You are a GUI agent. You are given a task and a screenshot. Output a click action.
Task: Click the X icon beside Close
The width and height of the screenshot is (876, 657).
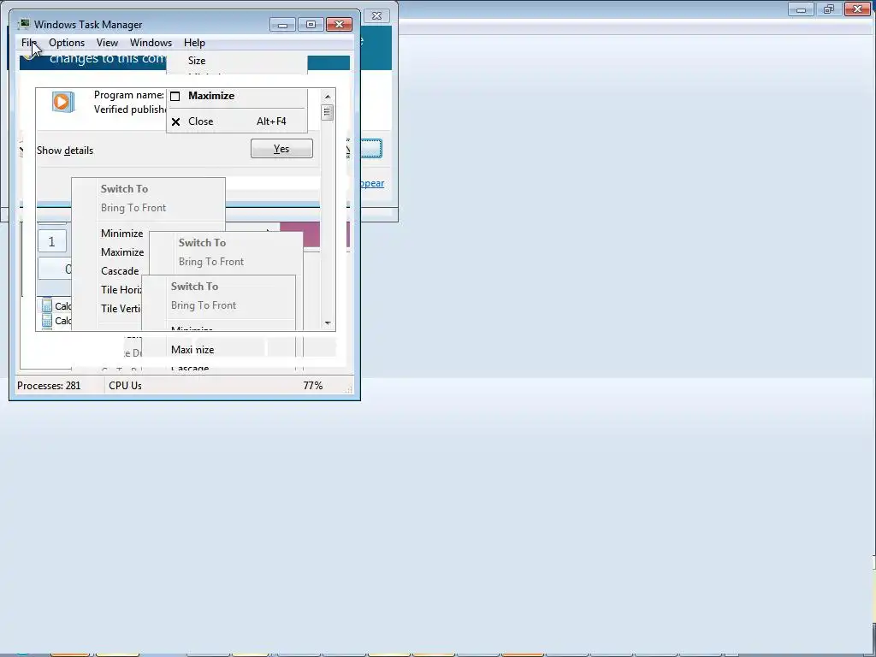[175, 121]
